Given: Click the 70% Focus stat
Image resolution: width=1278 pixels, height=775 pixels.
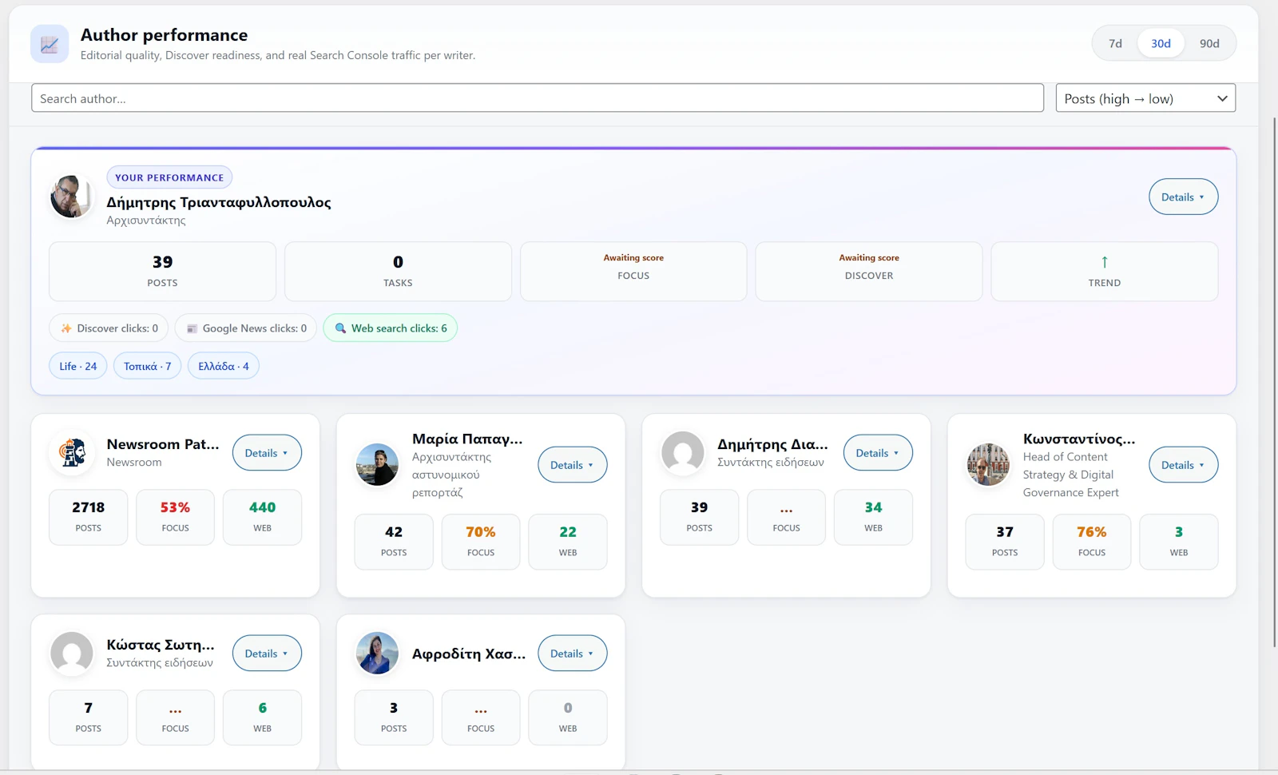Looking at the screenshot, I should (481, 542).
